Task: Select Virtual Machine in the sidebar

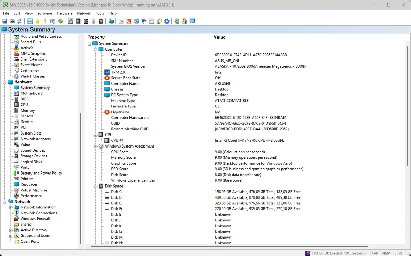Action: click(x=34, y=190)
